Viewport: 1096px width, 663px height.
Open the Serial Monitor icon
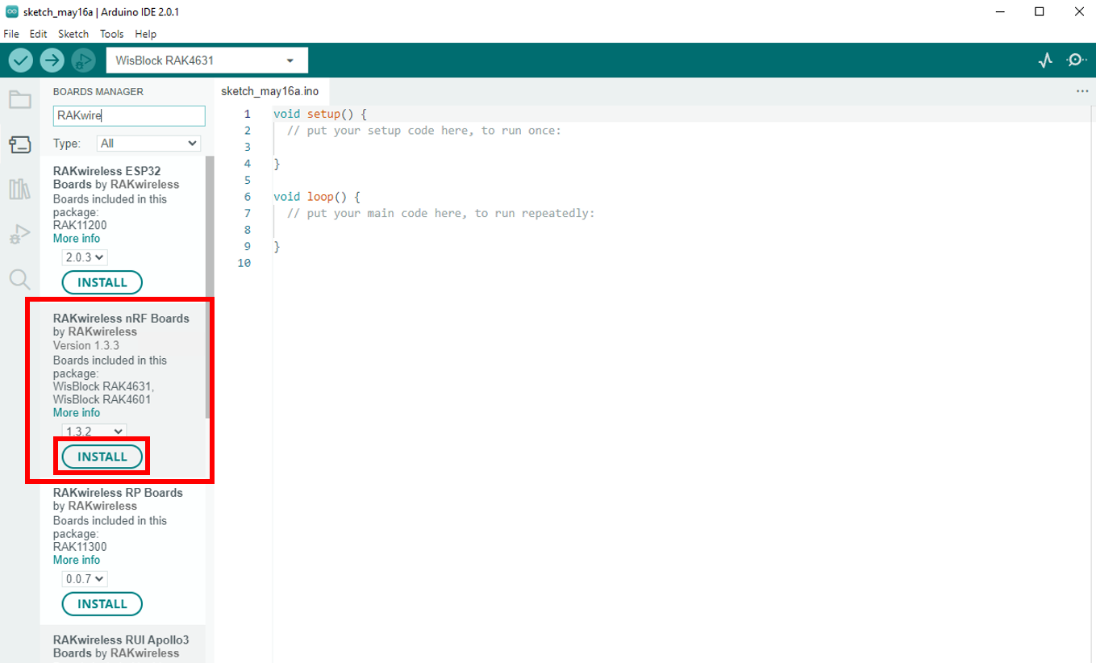[1076, 60]
